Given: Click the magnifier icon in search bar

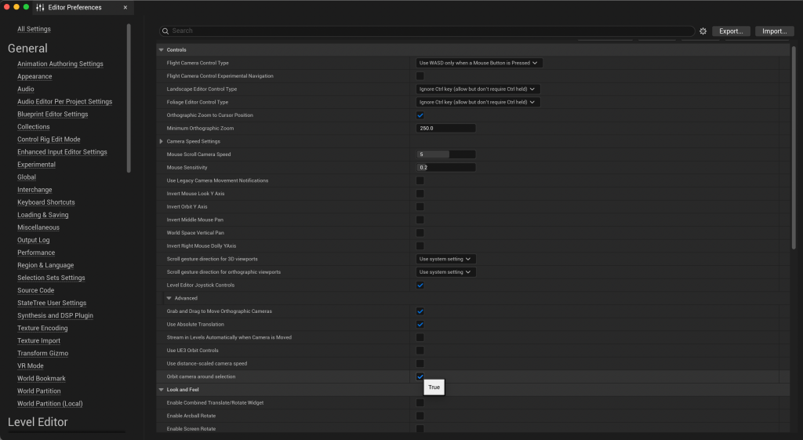Looking at the screenshot, I should coord(165,31).
